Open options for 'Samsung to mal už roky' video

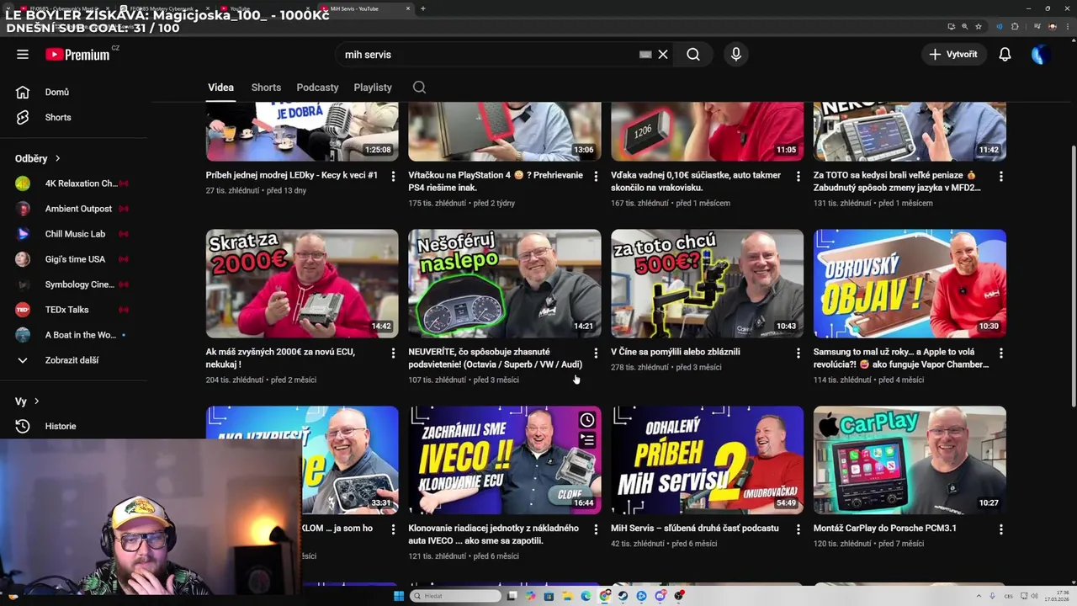click(1000, 353)
